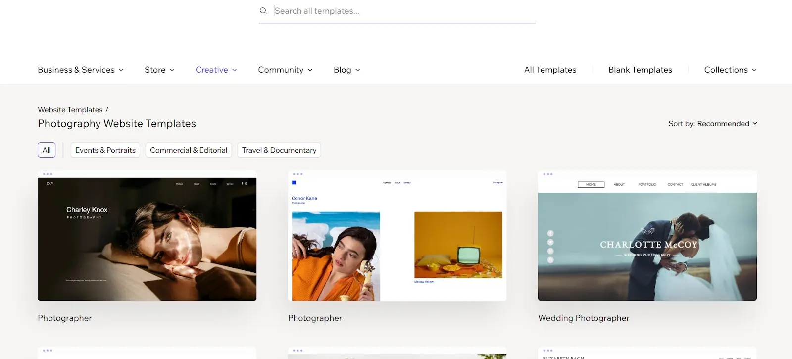
Task: Go to All Templates
Action: click(550, 70)
